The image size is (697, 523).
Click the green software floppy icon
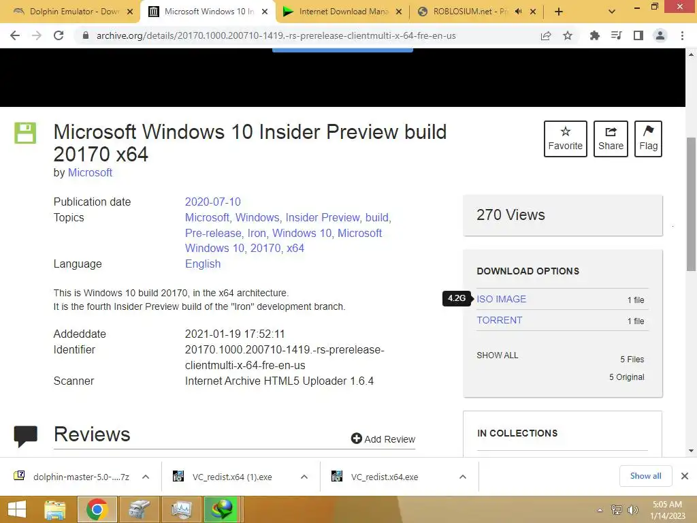pos(25,133)
